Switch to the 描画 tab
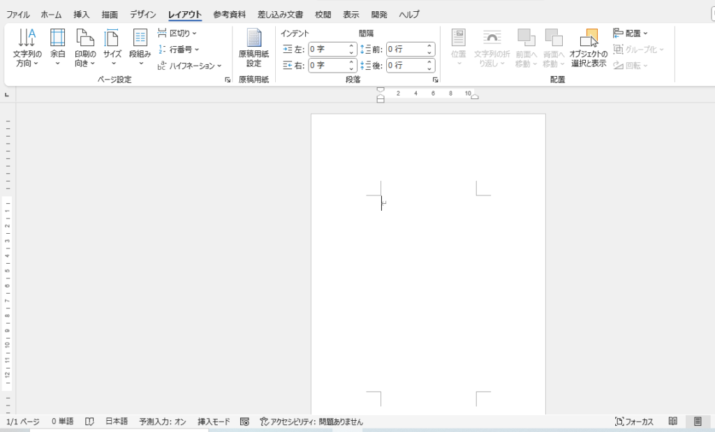This screenshot has height=432, width=715. tap(110, 15)
